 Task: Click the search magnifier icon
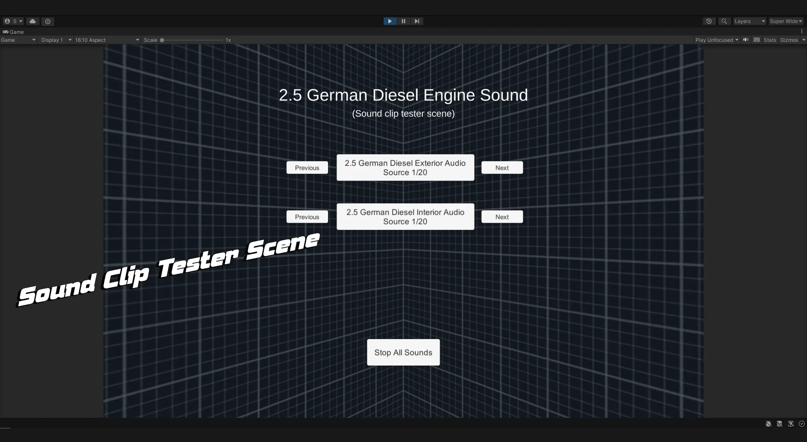tap(724, 21)
